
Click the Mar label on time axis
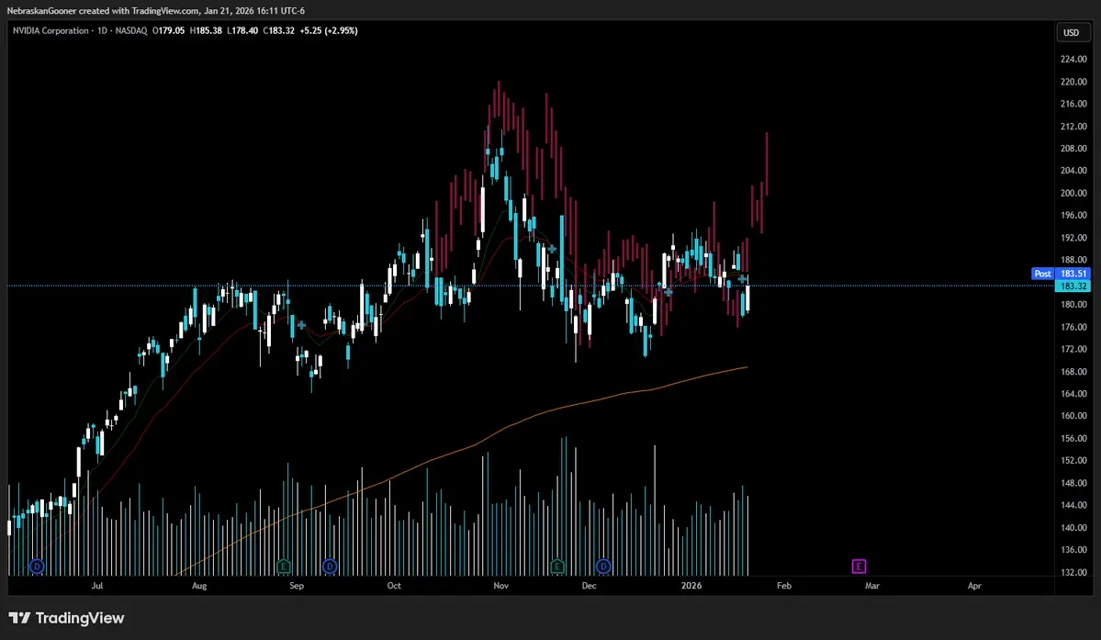pyautogui.click(x=871, y=585)
